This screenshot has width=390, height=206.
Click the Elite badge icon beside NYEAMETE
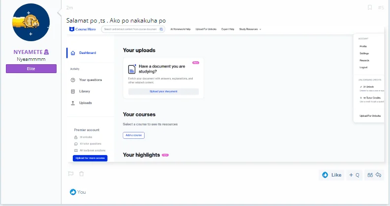click(46, 52)
